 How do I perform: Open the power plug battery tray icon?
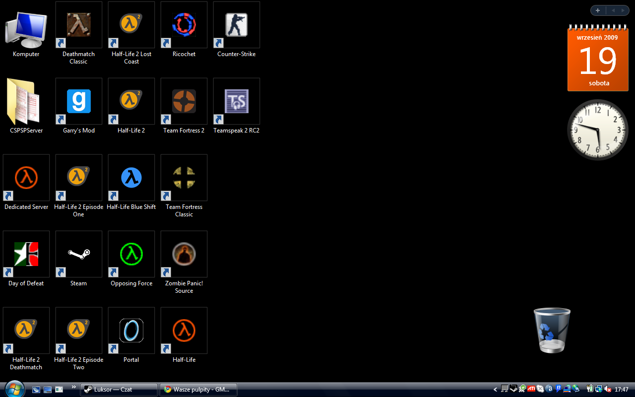click(x=590, y=389)
